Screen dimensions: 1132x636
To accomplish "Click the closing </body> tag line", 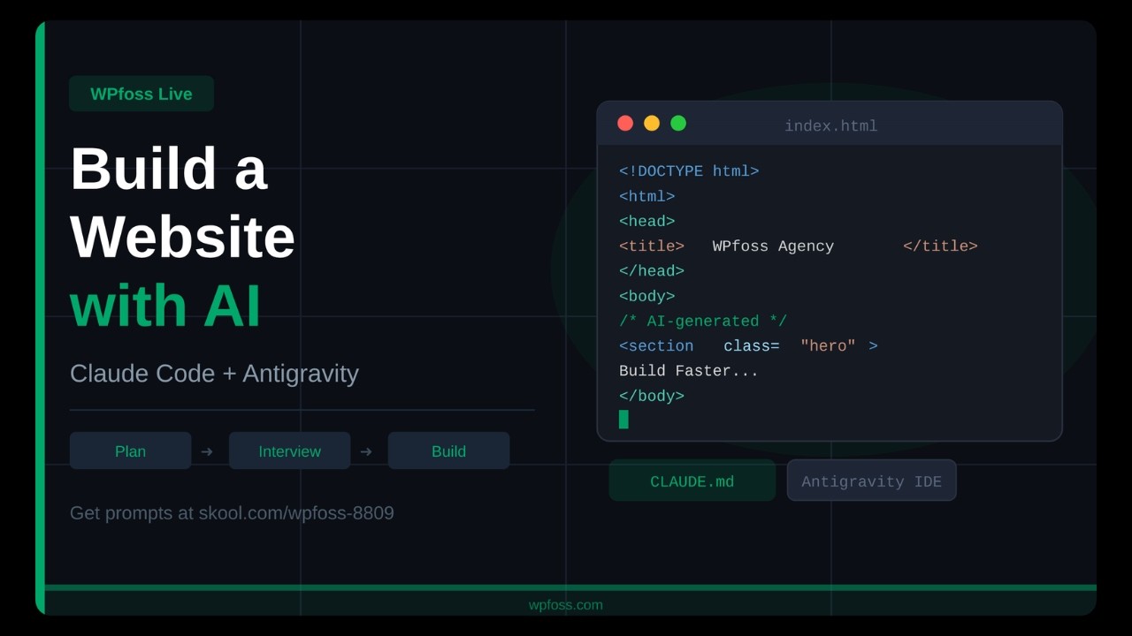I will pos(652,396).
